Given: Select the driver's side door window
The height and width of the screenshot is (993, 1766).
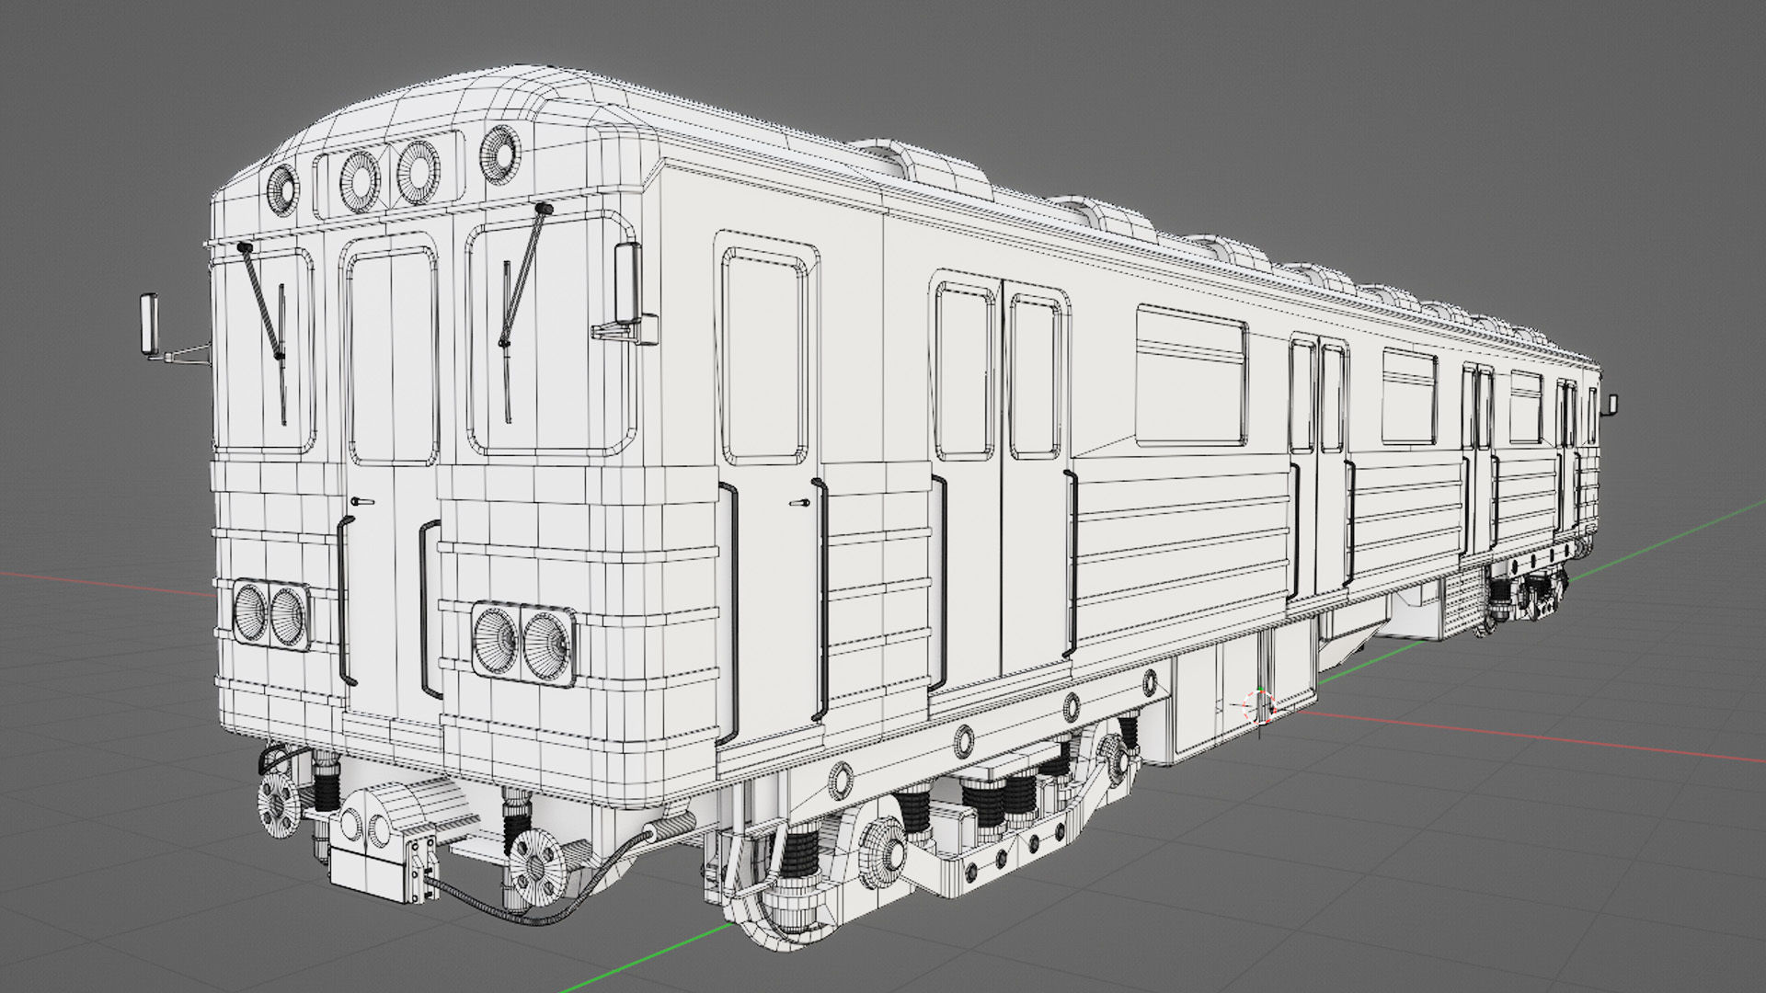Looking at the screenshot, I should [x=765, y=356].
